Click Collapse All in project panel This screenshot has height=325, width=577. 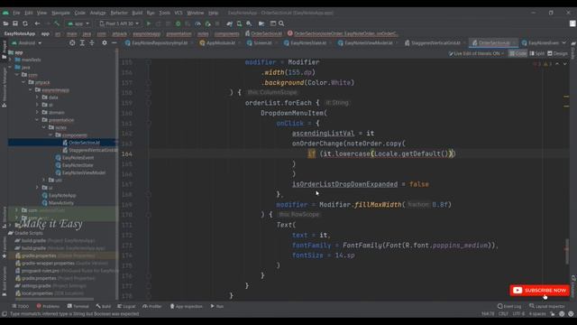[x=92, y=43]
